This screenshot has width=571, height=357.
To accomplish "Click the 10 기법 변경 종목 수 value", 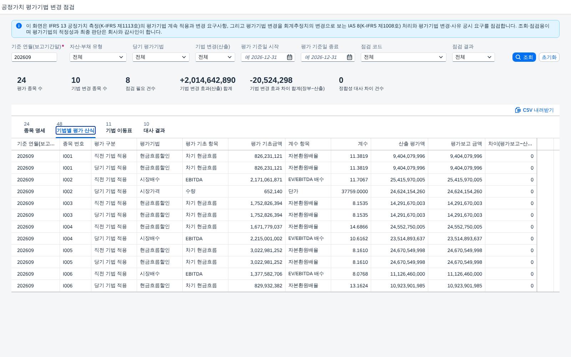I will coord(76,80).
